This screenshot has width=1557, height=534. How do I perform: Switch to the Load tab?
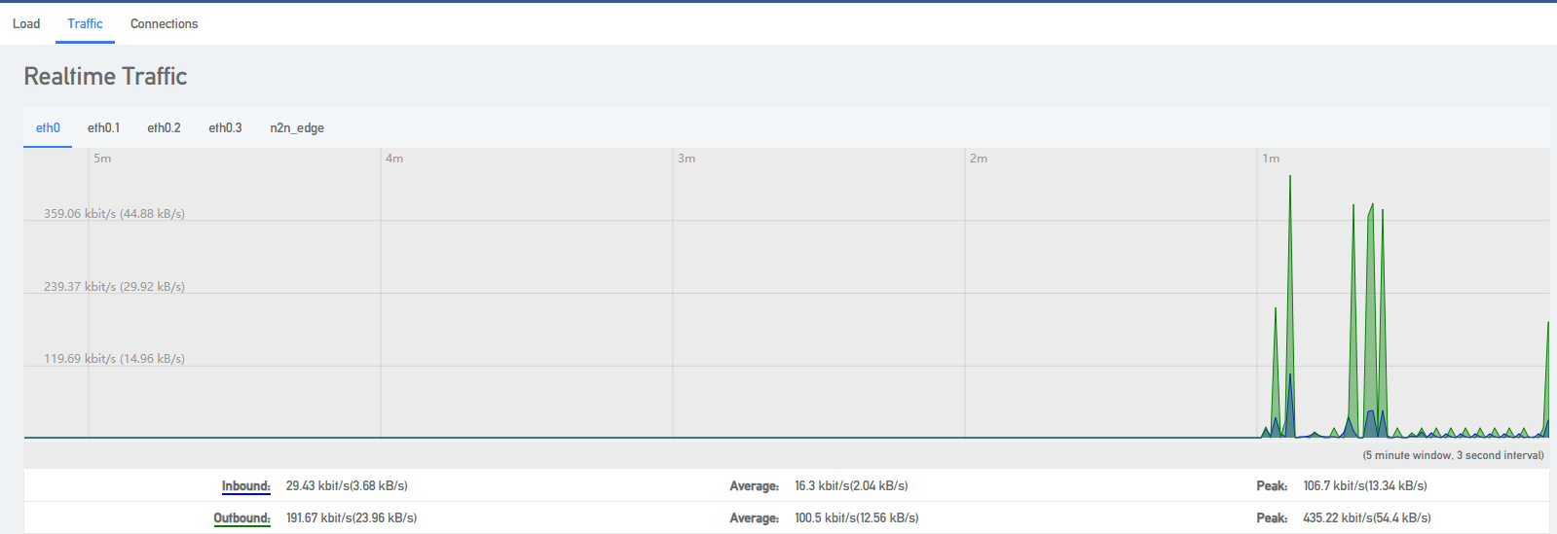tap(26, 23)
